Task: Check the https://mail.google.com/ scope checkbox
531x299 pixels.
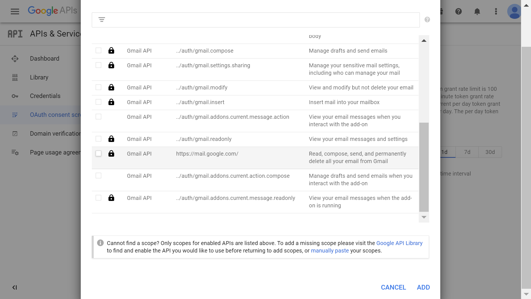Action: pos(98,153)
